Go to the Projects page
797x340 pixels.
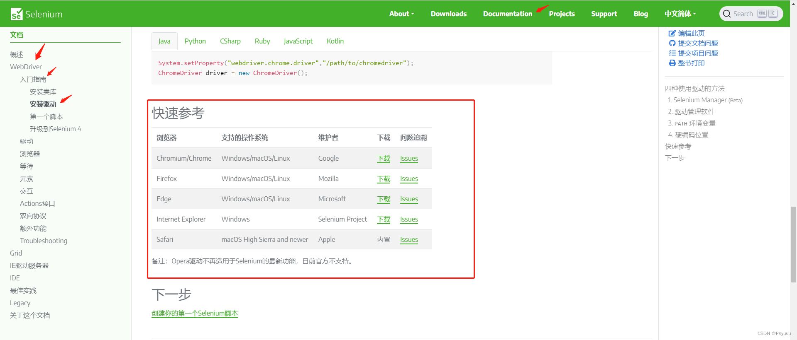562,14
